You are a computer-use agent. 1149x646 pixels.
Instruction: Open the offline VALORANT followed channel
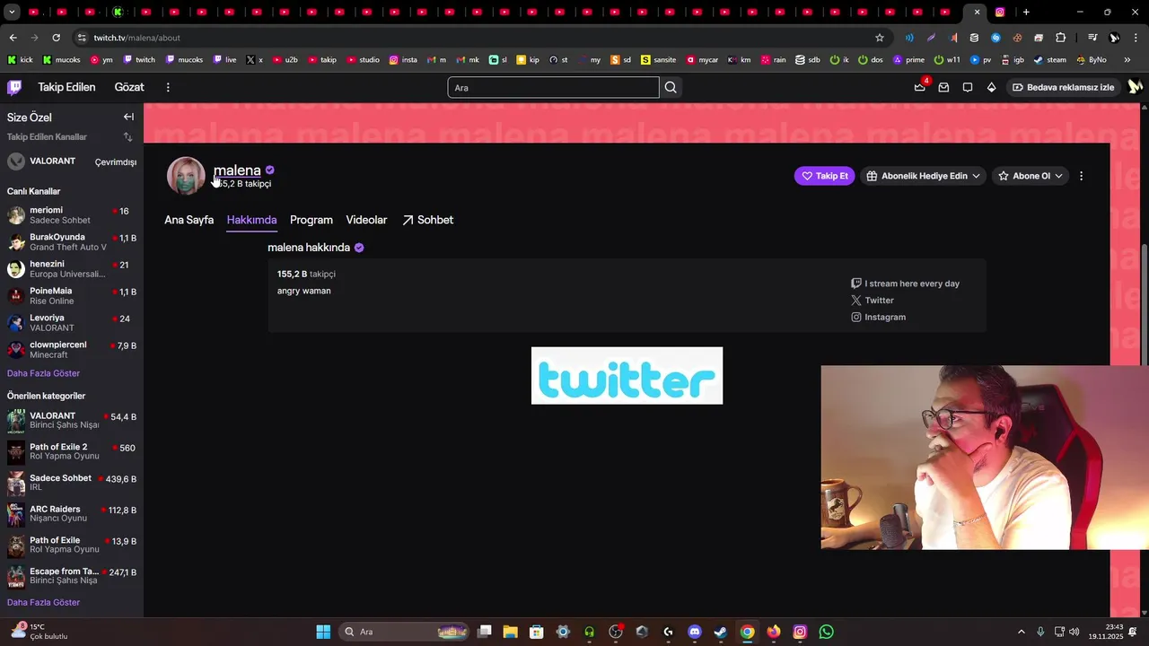pos(72,161)
